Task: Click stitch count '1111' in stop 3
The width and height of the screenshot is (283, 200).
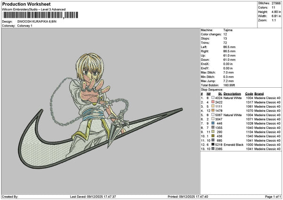Action: point(219,107)
